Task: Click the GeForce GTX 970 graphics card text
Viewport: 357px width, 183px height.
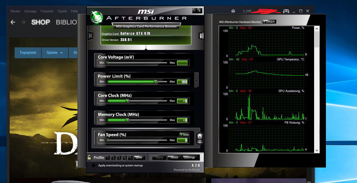Action: tap(135, 33)
